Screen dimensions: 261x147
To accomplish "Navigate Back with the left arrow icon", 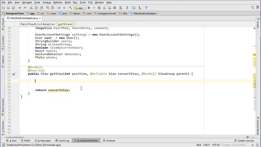I will tap(59, 8).
